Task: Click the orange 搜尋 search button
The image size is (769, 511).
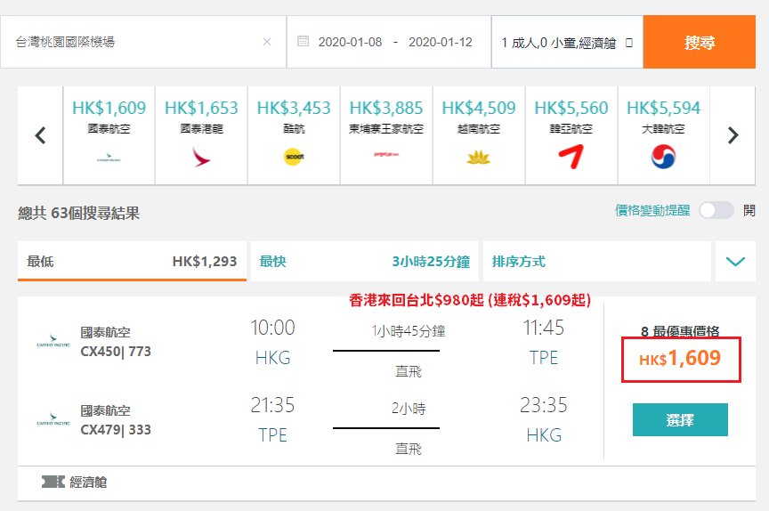Action: click(700, 42)
